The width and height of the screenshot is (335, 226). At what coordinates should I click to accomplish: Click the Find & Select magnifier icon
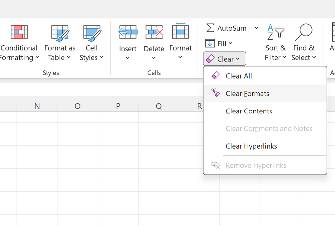(x=304, y=32)
